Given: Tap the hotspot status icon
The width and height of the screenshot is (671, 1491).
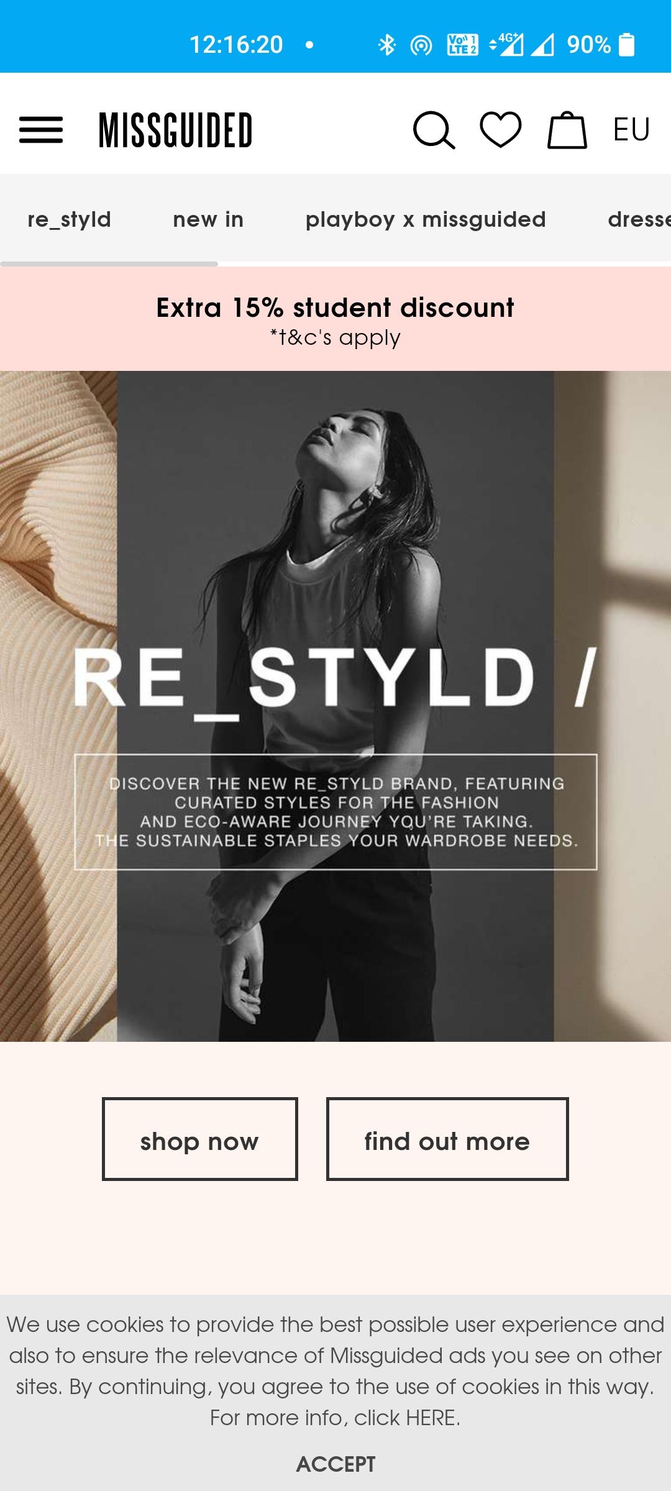Looking at the screenshot, I should (x=421, y=45).
